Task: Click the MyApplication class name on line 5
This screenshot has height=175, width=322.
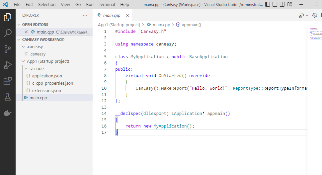Action: (147, 57)
